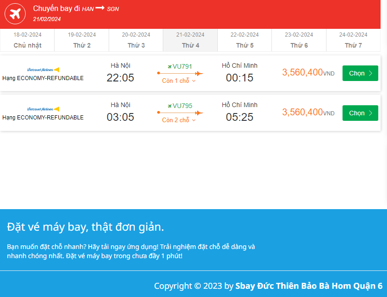This screenshot has height=297, width=387.
Task: Click the Sbay Đức Thiên Bảo copyright link
Action: click(309, 286)
